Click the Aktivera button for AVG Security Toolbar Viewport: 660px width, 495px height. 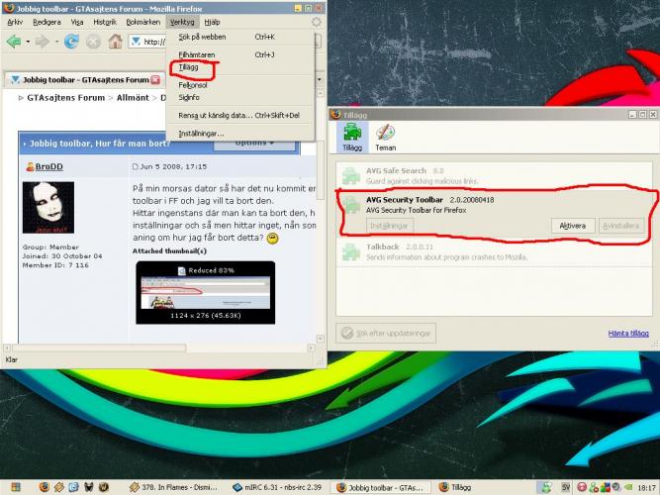point(573,226)
